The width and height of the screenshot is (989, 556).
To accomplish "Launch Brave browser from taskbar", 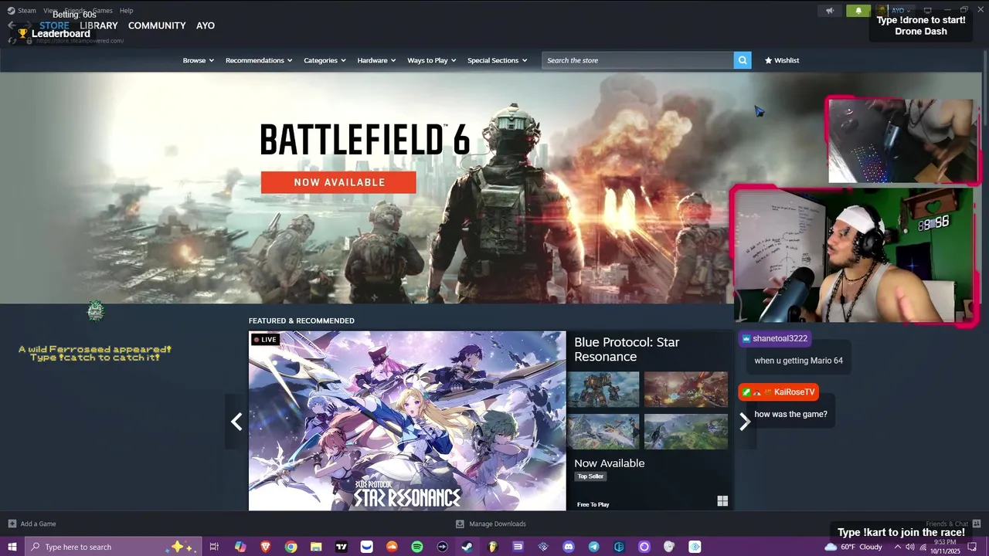I will pos(266,547).
